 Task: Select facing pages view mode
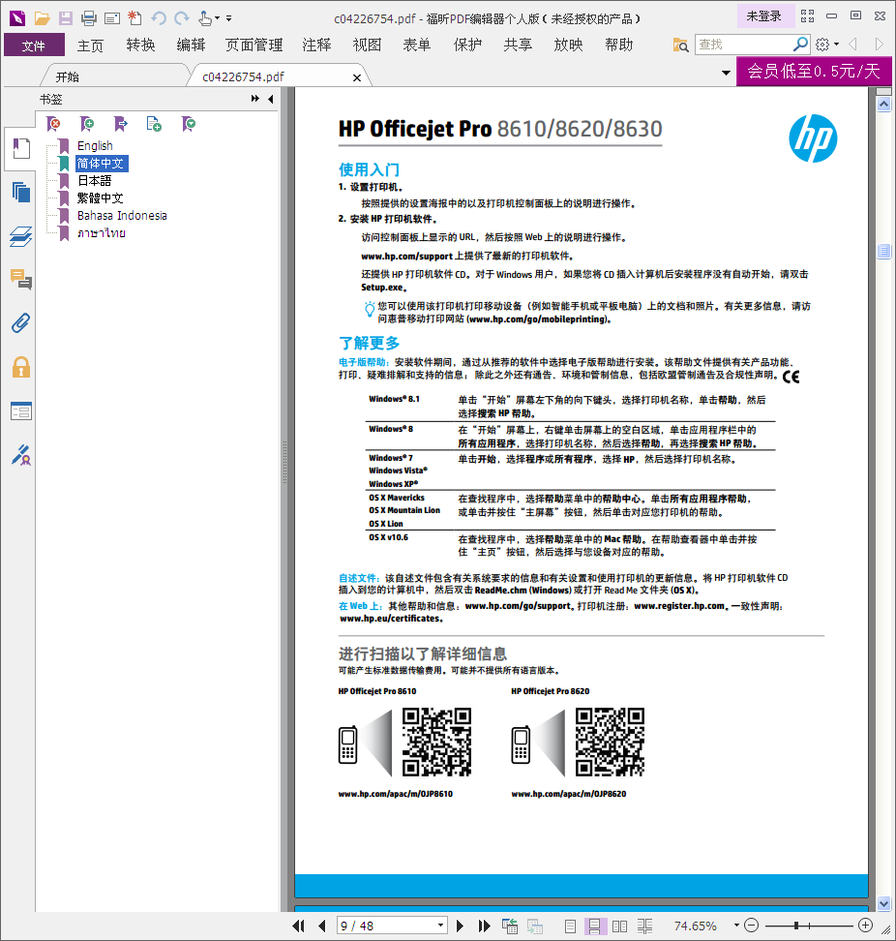619,926
